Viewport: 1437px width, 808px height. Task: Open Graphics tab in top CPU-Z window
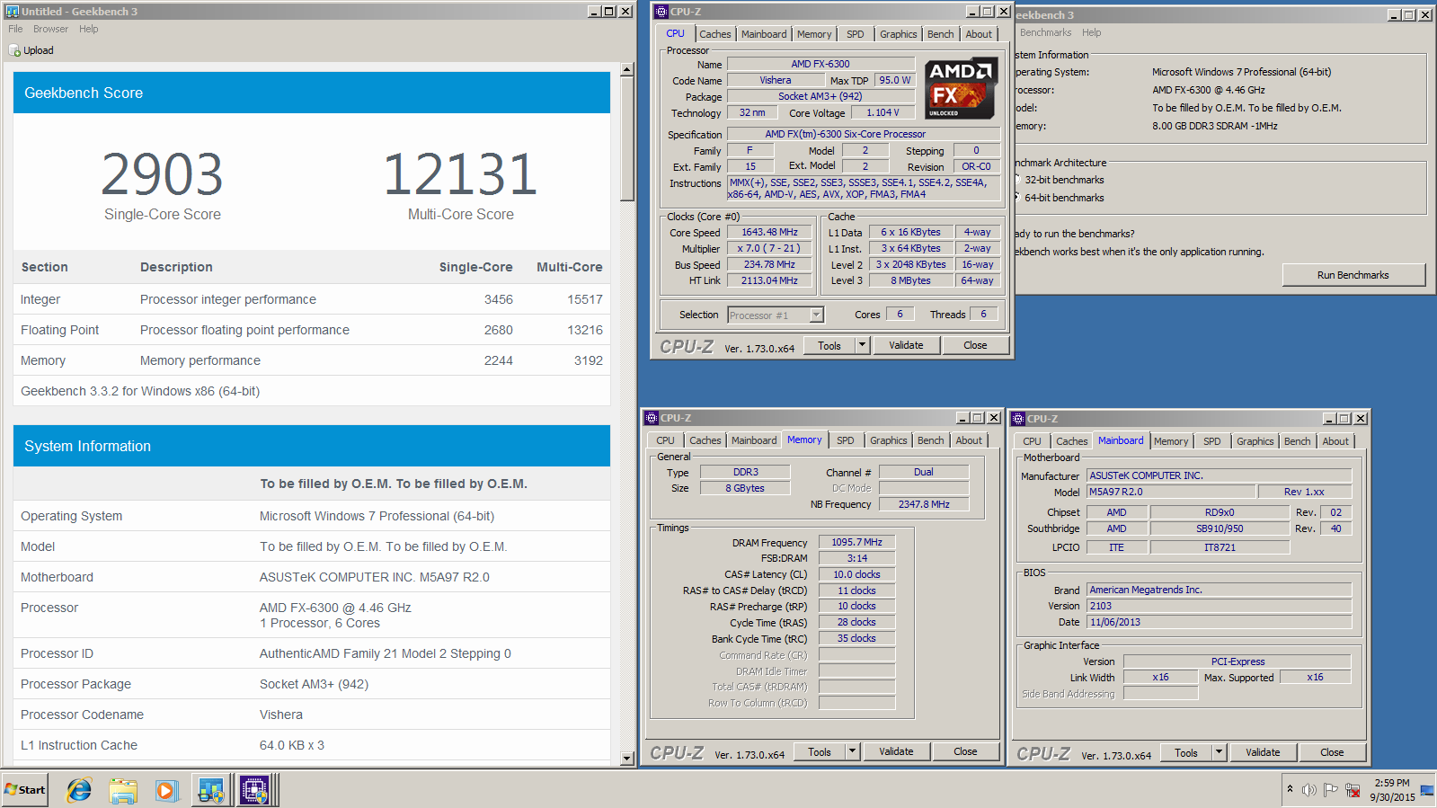click(898, 34)
